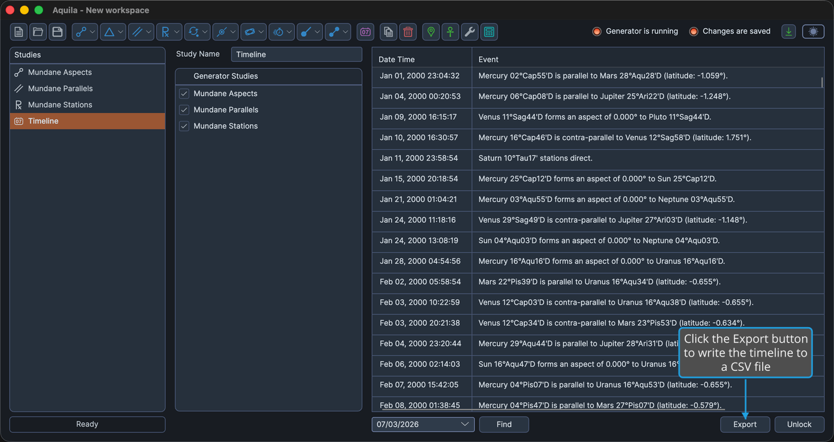Toggle the light/dark theme sun icon
The image size is (834, 442).
pyautogui.click(x=813, y=32)
